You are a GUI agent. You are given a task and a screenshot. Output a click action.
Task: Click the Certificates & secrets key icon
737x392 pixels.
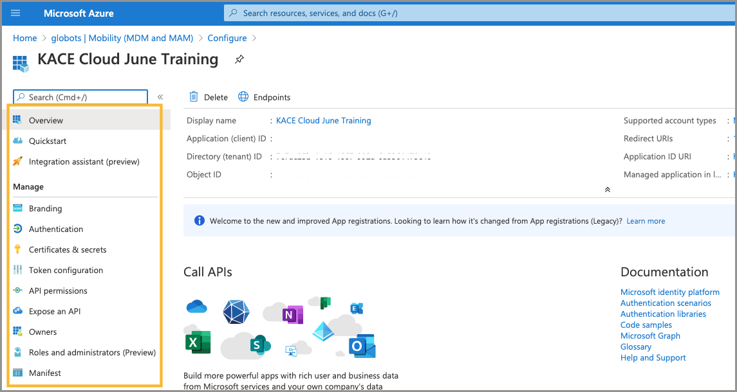click(x=17, y=249)
